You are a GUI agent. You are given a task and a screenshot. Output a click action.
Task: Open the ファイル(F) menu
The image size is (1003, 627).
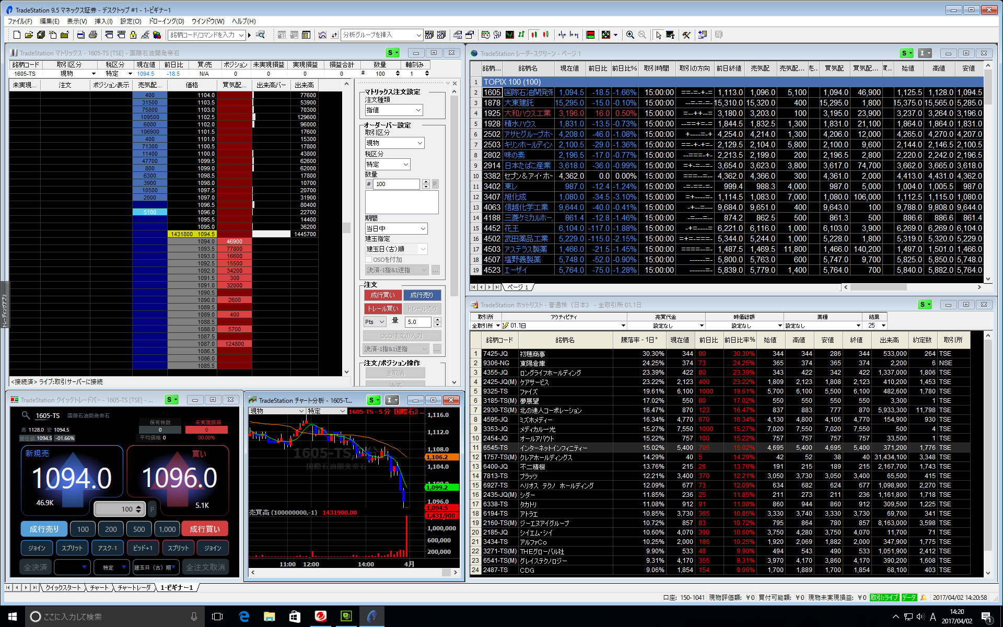pyautogui.click(x=20, y=21)
